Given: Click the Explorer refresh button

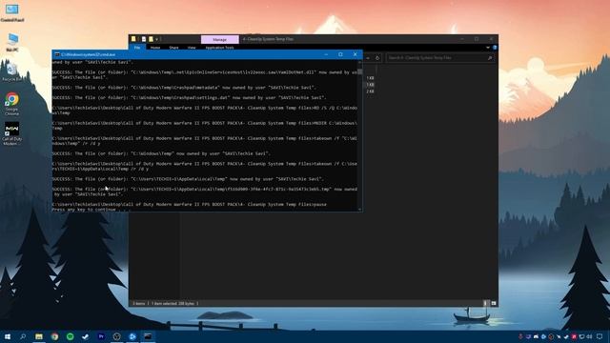Looking at the screenshot, I should [x=377, y=58].
